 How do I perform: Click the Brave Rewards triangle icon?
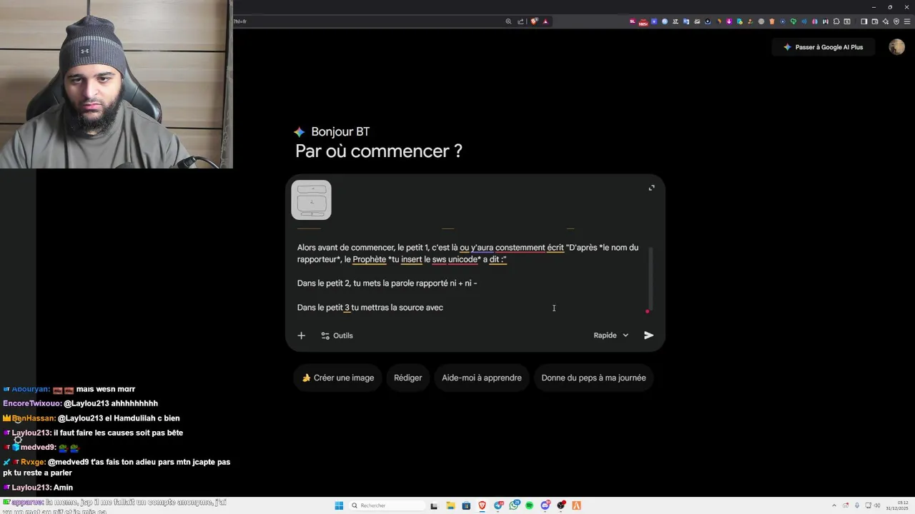click(545, 21)
